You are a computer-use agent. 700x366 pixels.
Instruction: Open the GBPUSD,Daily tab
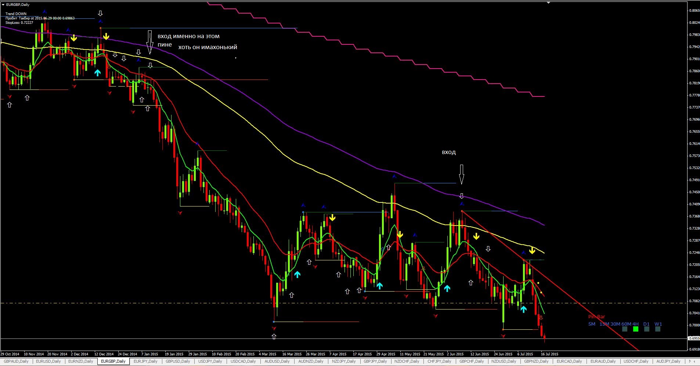tap(178, 361)
